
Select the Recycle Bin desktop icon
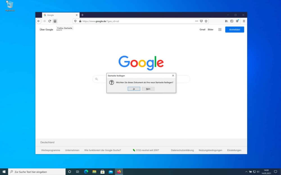pos(10,6)
